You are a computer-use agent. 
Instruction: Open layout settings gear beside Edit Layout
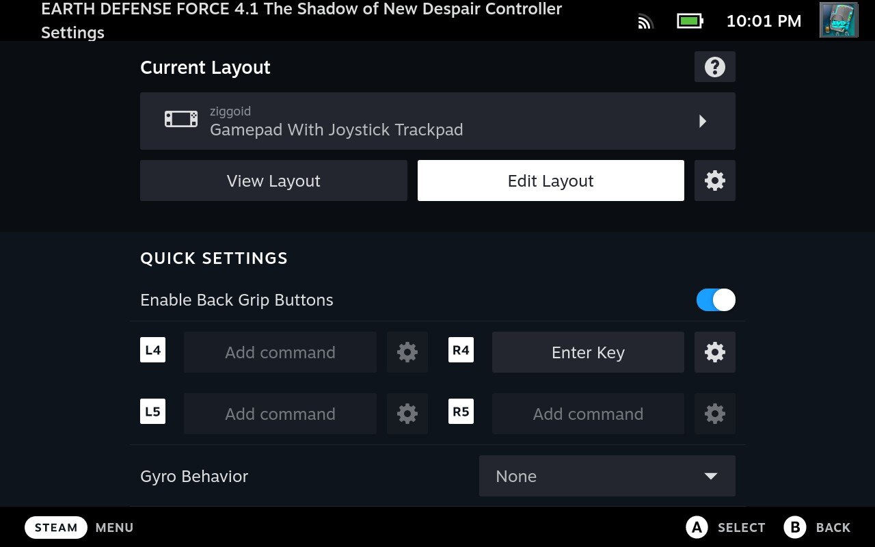point(715,181)
